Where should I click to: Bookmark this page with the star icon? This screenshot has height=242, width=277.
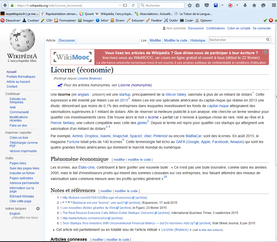[x=190, y=5]
